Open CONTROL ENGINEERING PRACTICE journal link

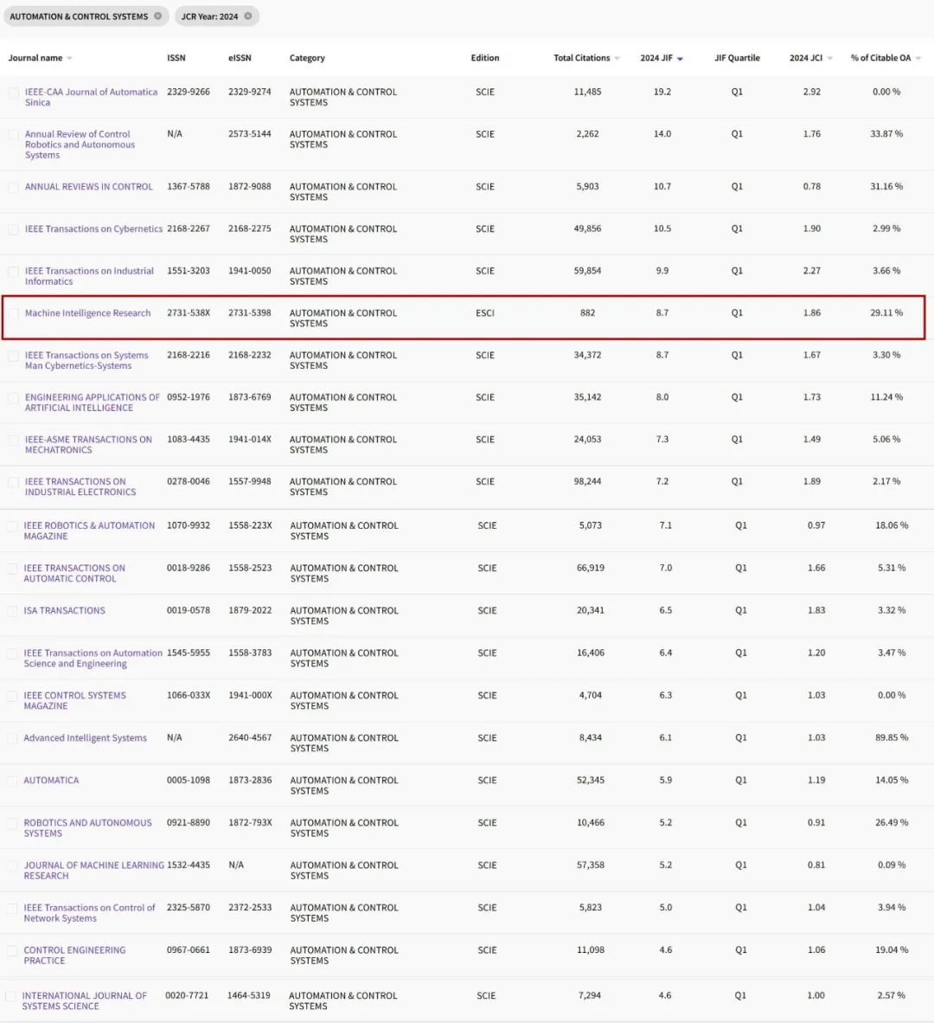point(74,955)
